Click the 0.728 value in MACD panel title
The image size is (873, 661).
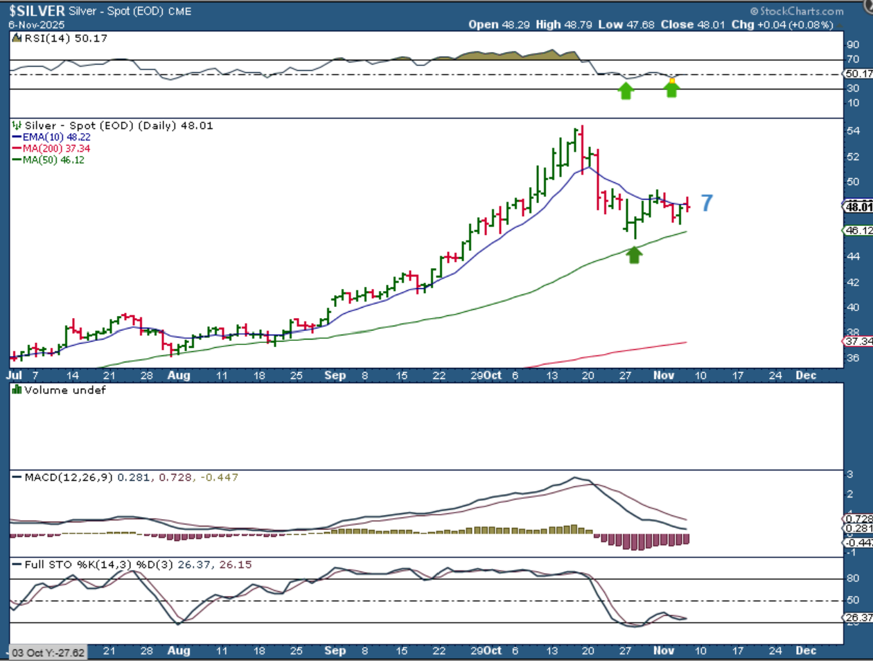pos(174,477)
